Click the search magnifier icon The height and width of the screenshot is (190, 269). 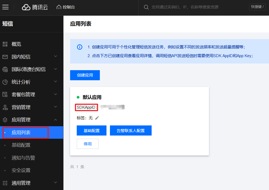[x=146, y=7]
